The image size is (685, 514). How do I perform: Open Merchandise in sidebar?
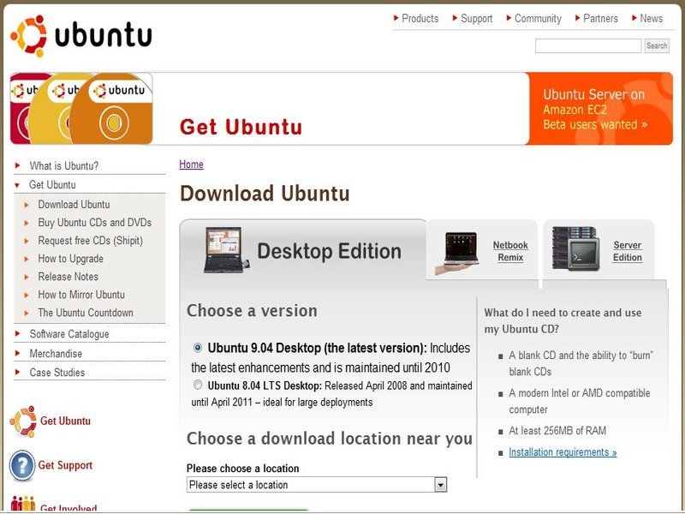[x=56, y=353]
